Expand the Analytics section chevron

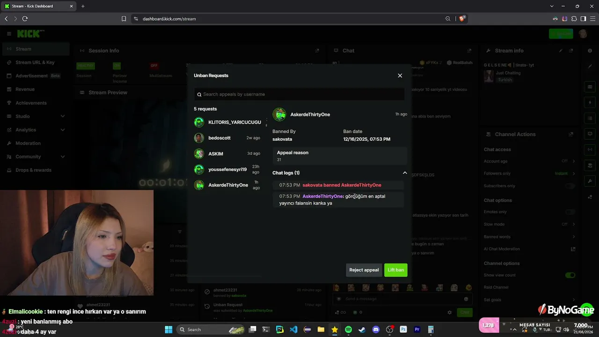click(63, 130)
